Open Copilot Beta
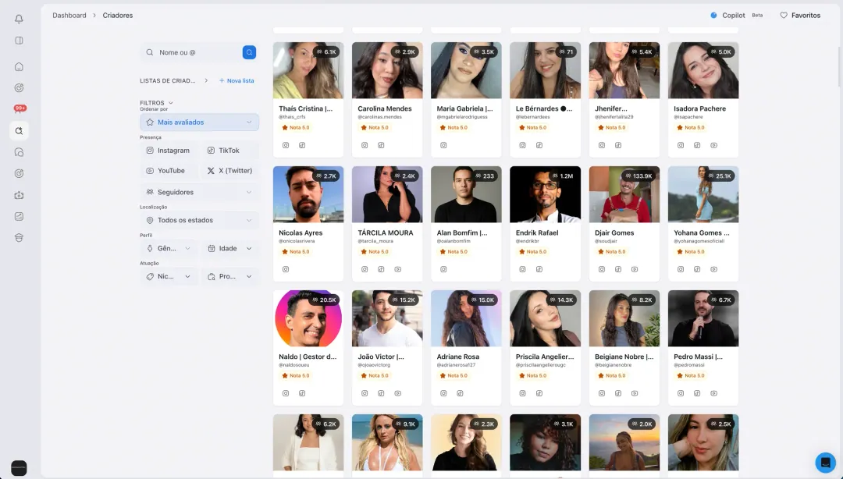 tap(736, 15)
